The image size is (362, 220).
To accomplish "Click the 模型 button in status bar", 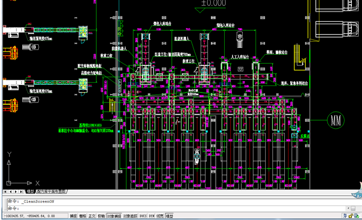I will [x=169, y=216].
